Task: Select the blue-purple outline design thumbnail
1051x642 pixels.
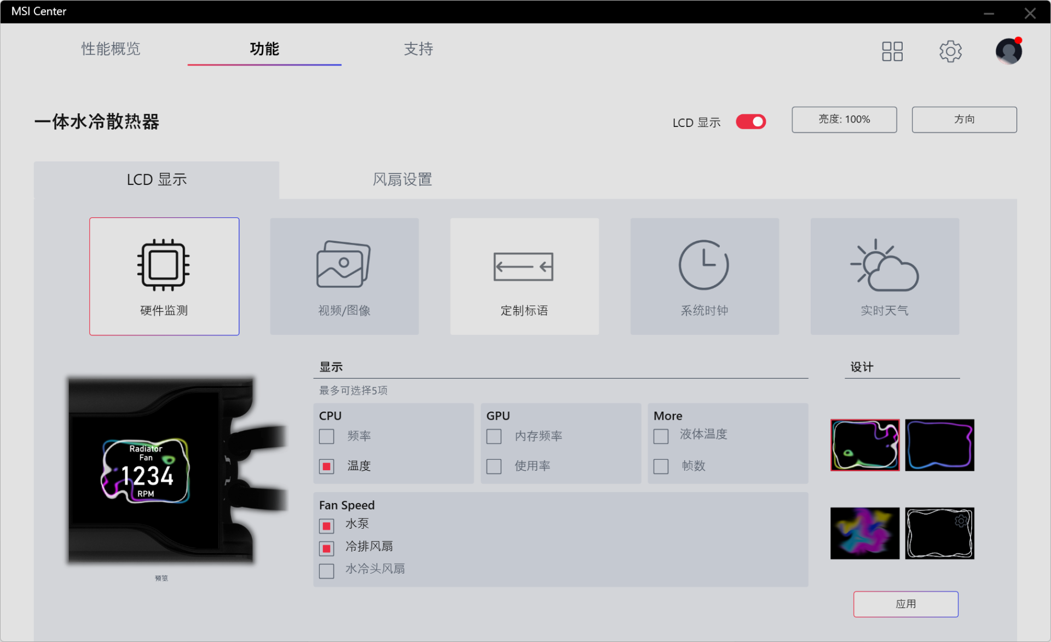Action: (x=939, y=445)
